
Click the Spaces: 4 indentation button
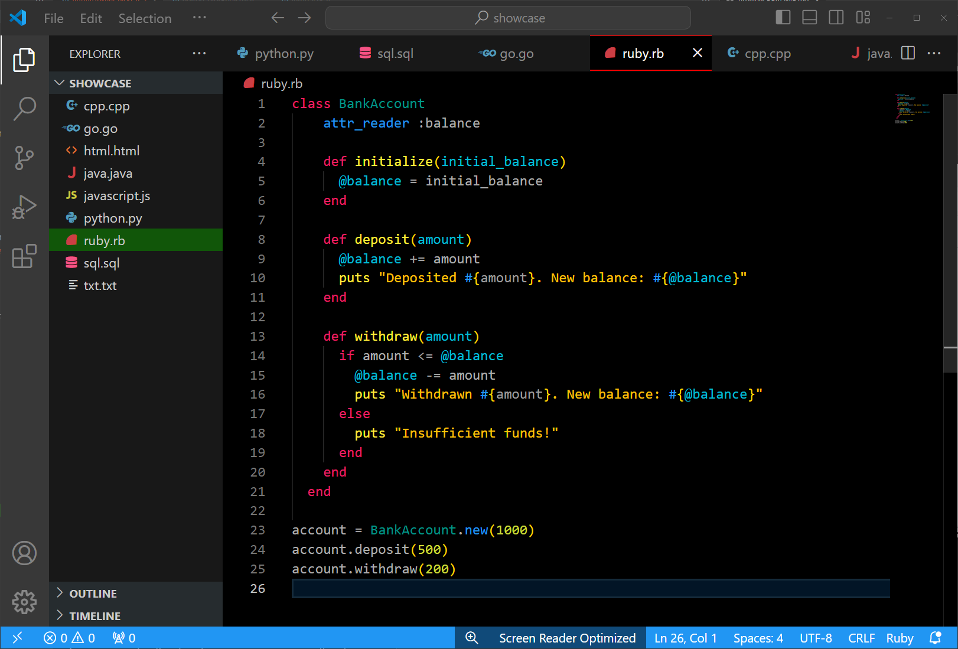click(x=758, y=638)
